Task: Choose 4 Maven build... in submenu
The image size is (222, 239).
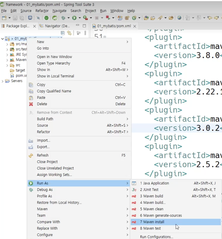Action: (x=176, y=202)
